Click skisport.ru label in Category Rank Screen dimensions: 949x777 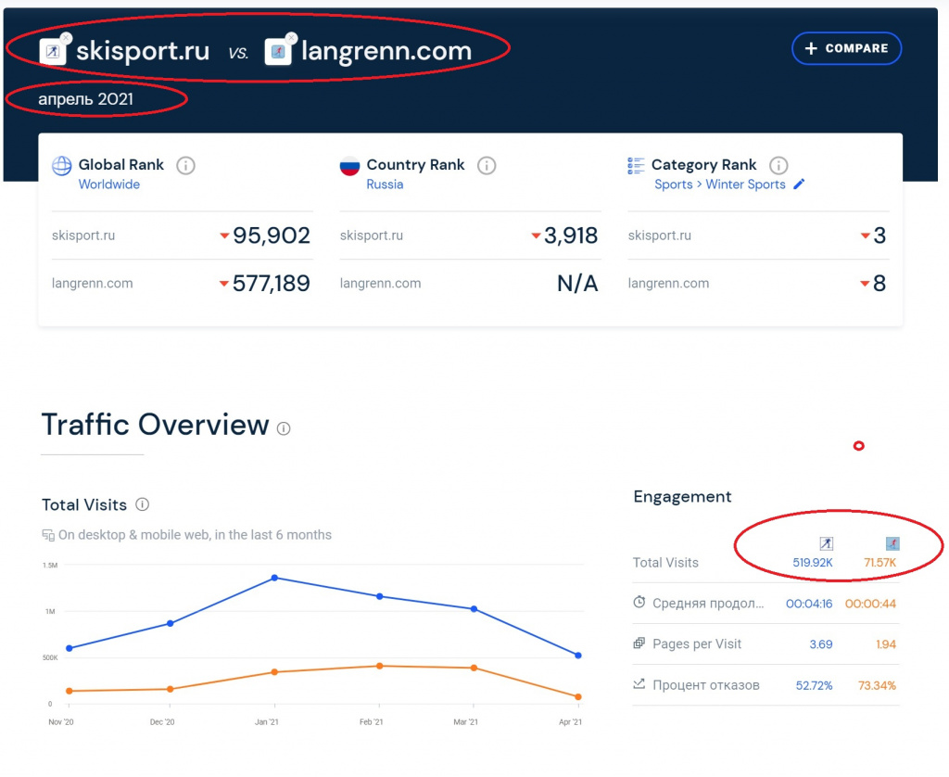660,236
